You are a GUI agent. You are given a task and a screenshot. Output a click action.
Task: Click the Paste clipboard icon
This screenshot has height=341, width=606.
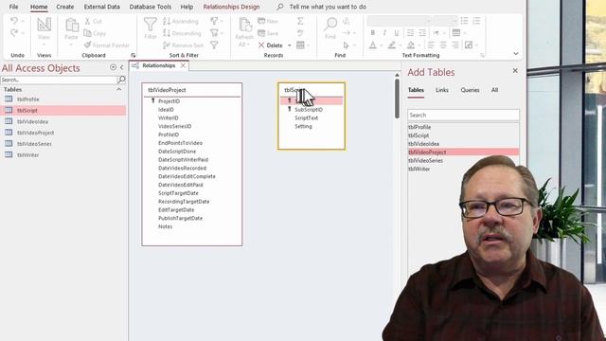click(72, 26)
